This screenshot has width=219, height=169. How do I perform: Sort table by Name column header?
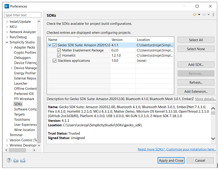79,40
